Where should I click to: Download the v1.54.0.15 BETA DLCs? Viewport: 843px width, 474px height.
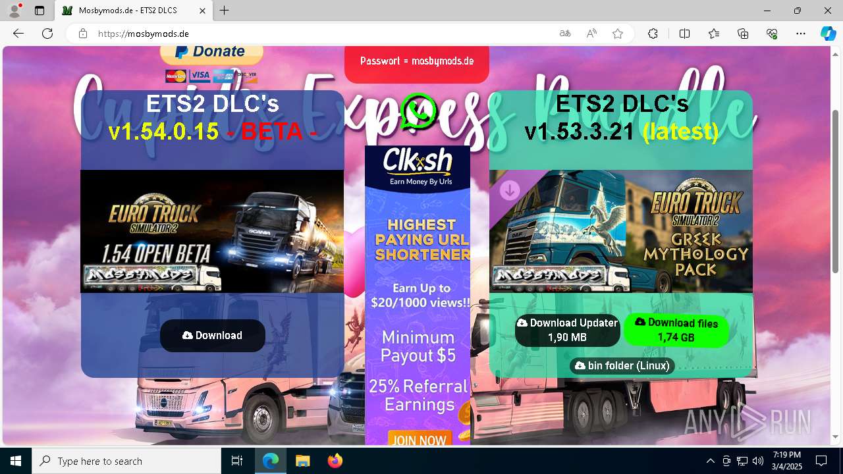pyautogui.click(x=212, y=336)
